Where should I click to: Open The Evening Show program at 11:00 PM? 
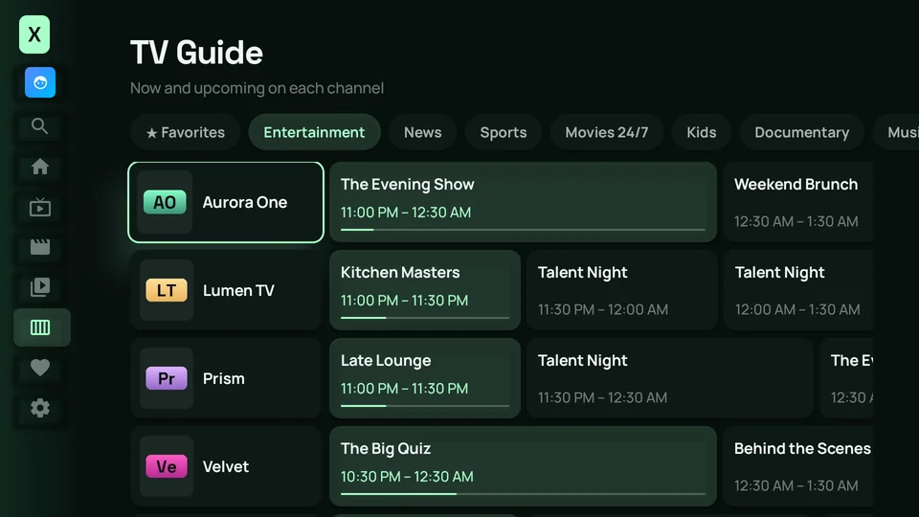[x=523, y=202]
